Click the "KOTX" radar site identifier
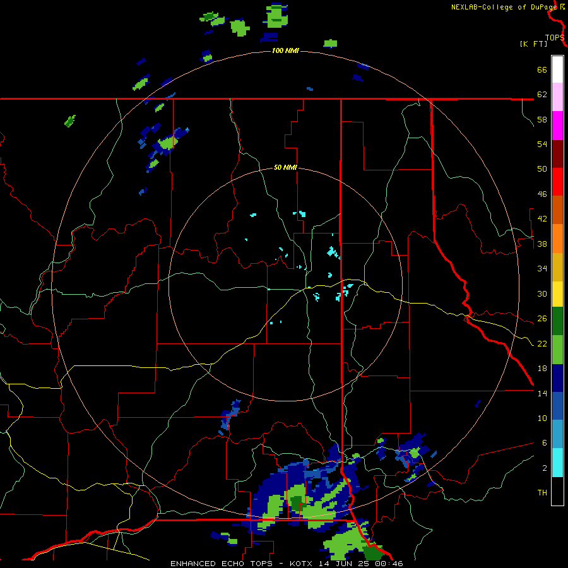Image resolution: width=568 pixels, height=568 pixels. [x=302, y=564]
